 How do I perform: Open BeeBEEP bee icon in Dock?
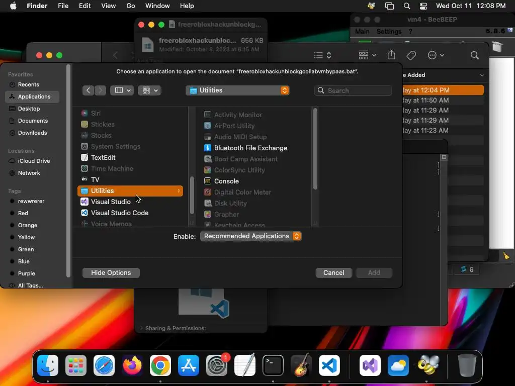(x=428, y=365)
